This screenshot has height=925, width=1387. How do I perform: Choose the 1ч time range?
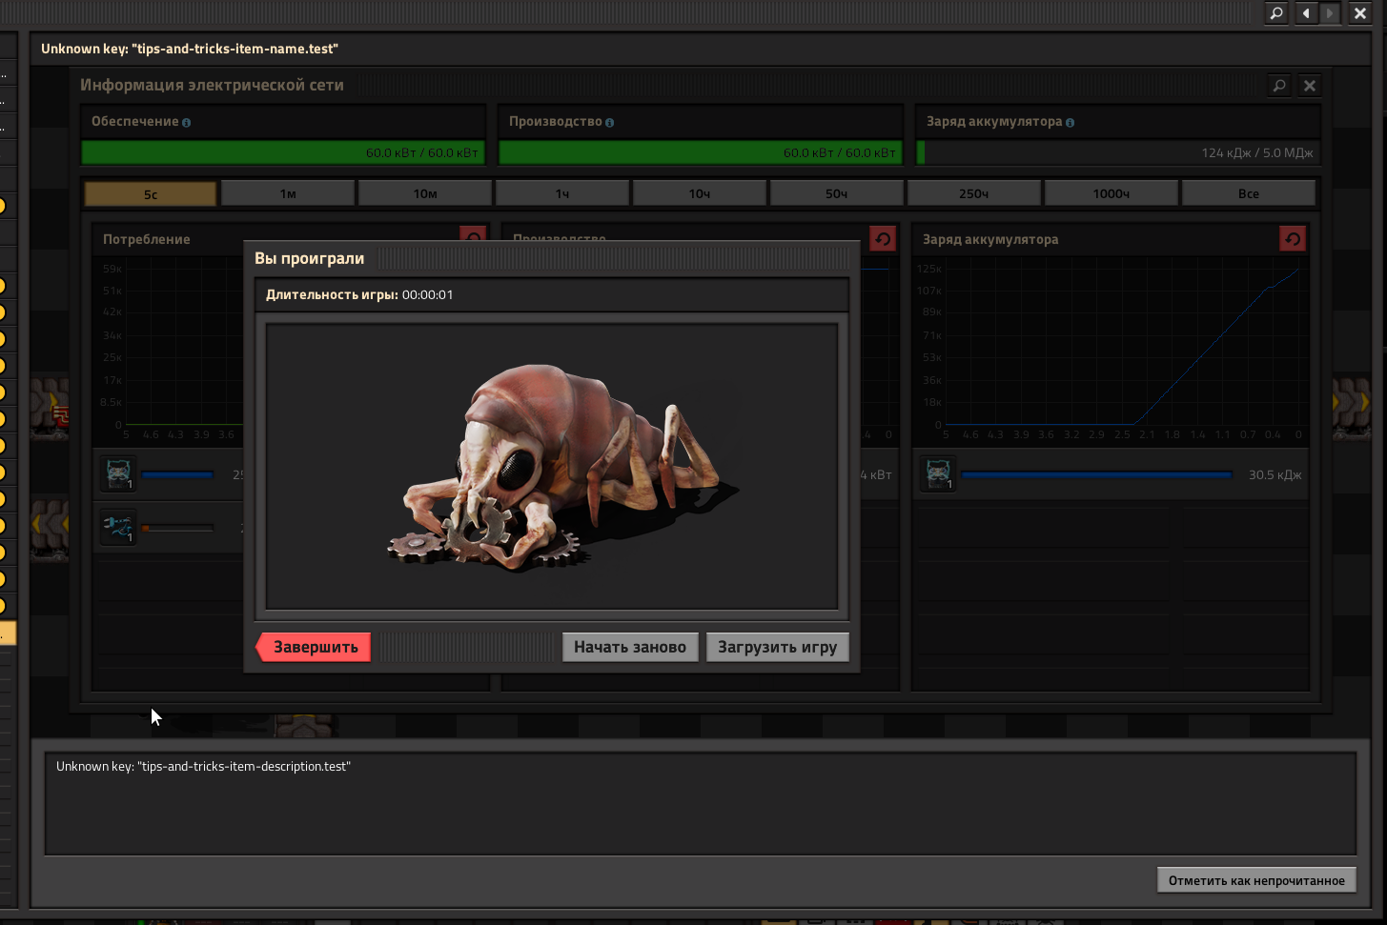tap(562, 193)
